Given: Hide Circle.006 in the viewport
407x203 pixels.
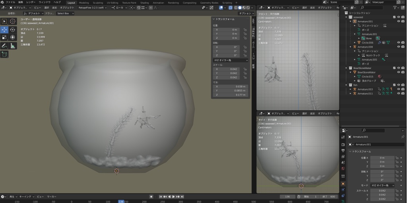Looking at the screenshot, I should pyautogui.click(x=398, y=42).
